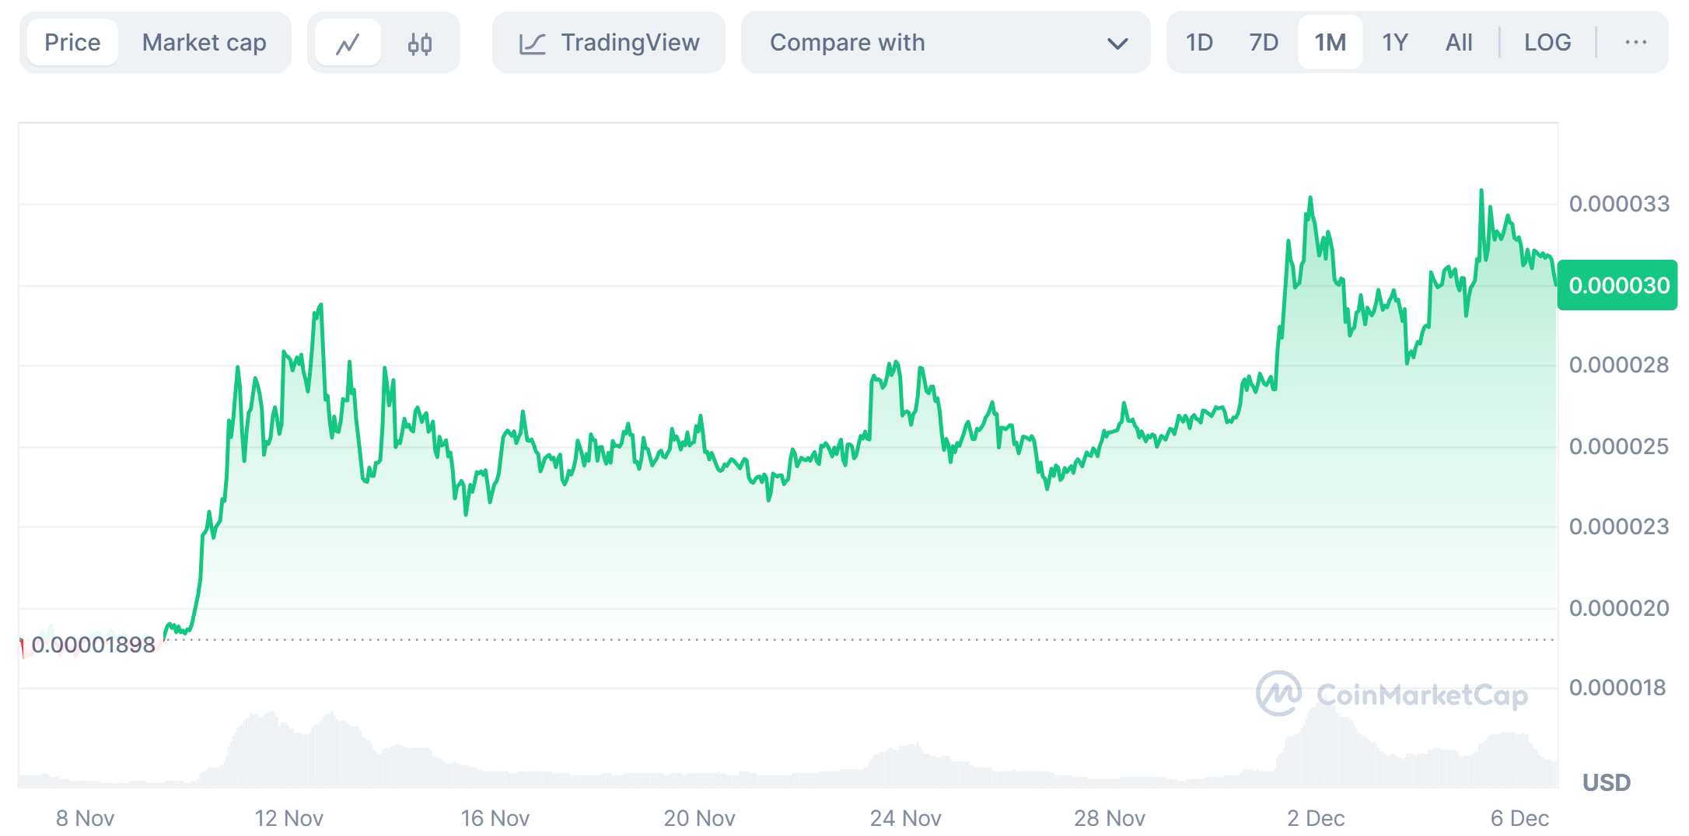This screenshot has height=836, width=1689.
Task: Select the 1M time range
Action: 1330,43
